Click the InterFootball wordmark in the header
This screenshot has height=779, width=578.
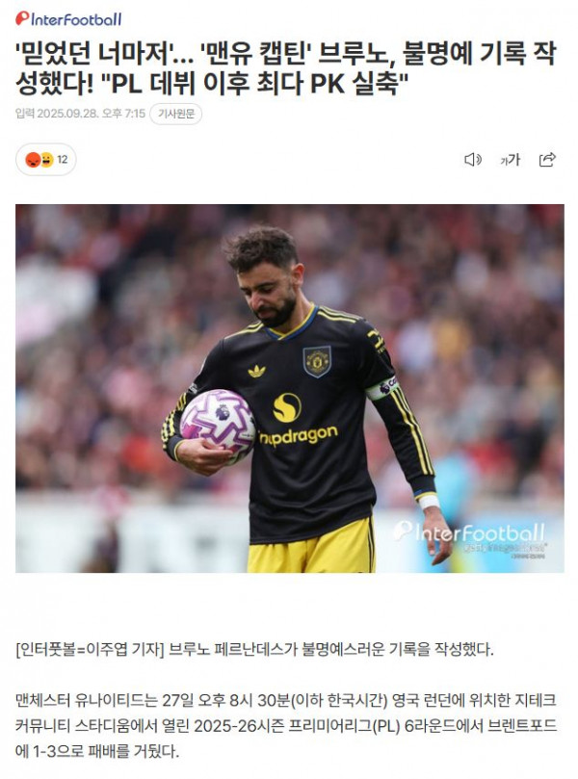point(76,19)
